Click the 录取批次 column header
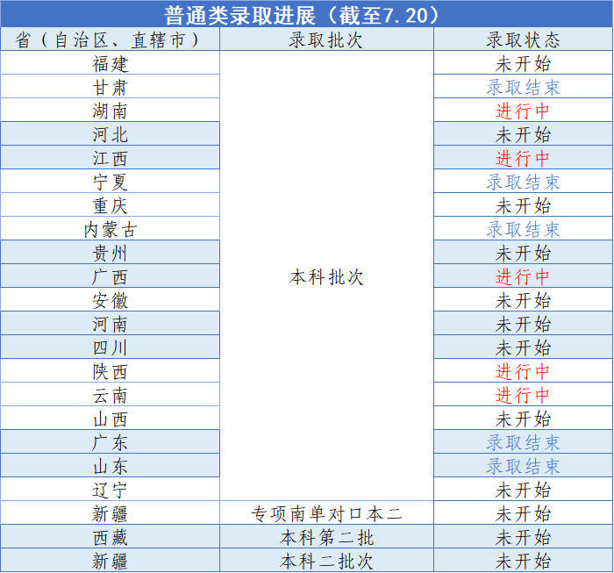 click(x=326, y=39)
